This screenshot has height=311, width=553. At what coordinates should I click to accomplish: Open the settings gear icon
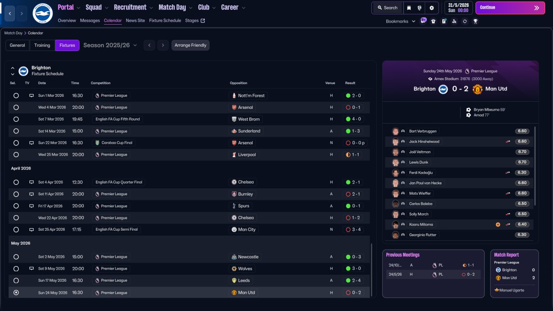pyautogui.click(x=432, y=8)
